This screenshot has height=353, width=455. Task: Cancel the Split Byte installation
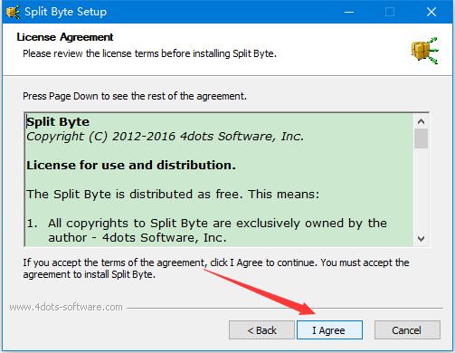click(407, 330)
